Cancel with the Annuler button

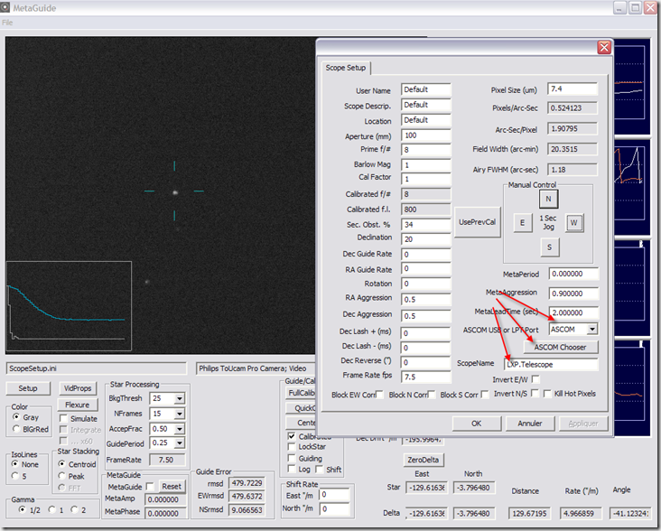530,424
